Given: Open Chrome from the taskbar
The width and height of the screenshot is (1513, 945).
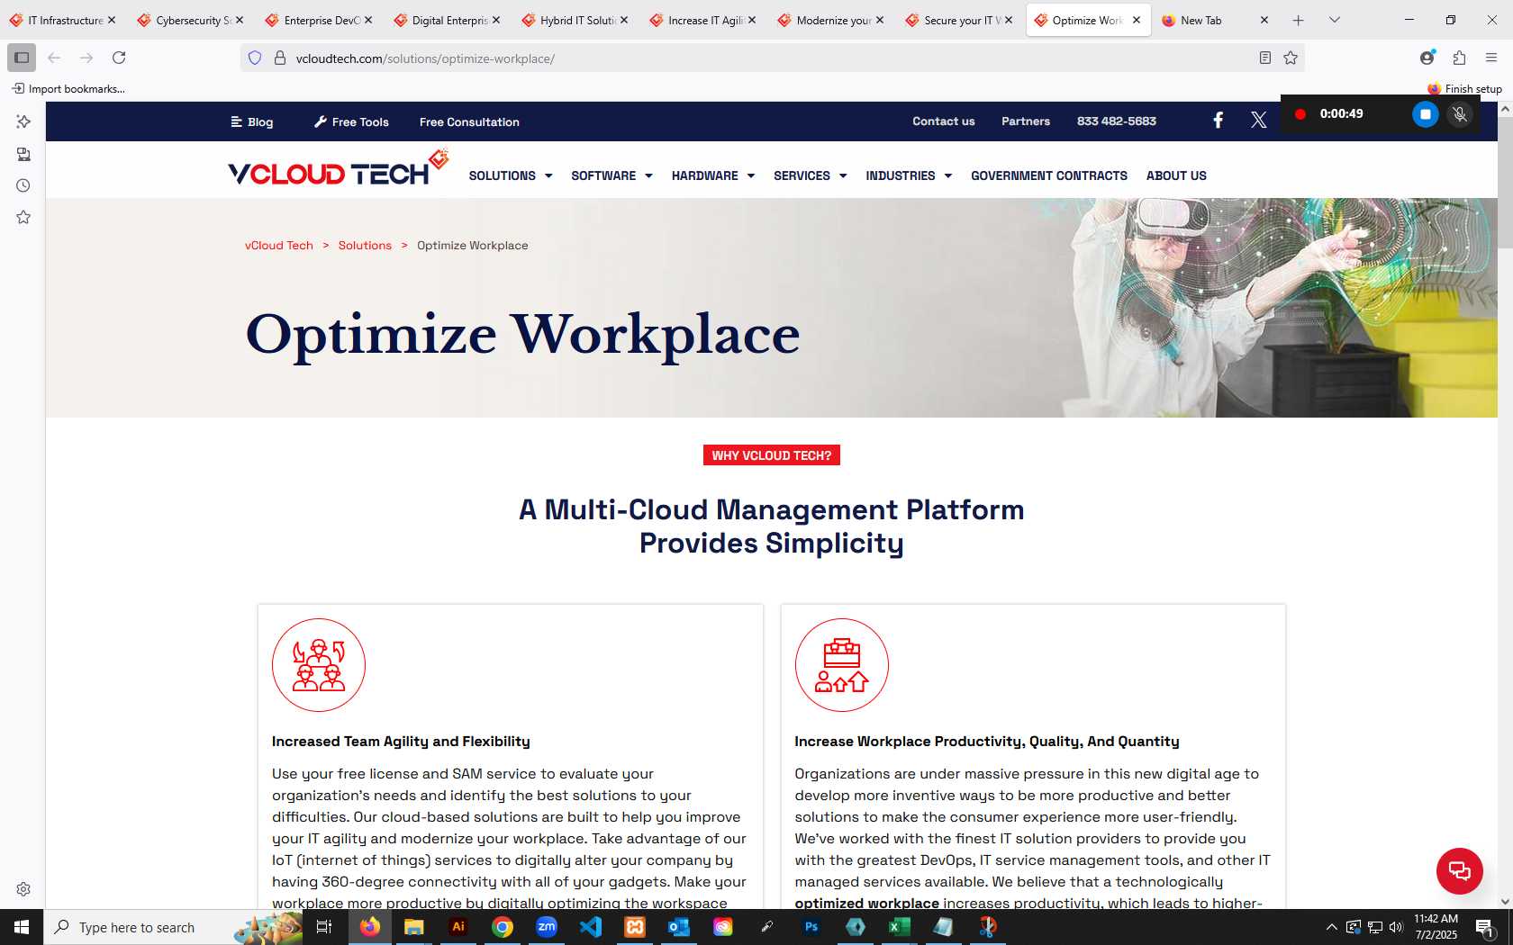Looking at the screenshot, I should click(503, 927).
